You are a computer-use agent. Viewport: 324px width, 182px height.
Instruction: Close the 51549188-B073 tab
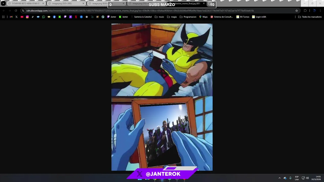click(x=43, y=4)
